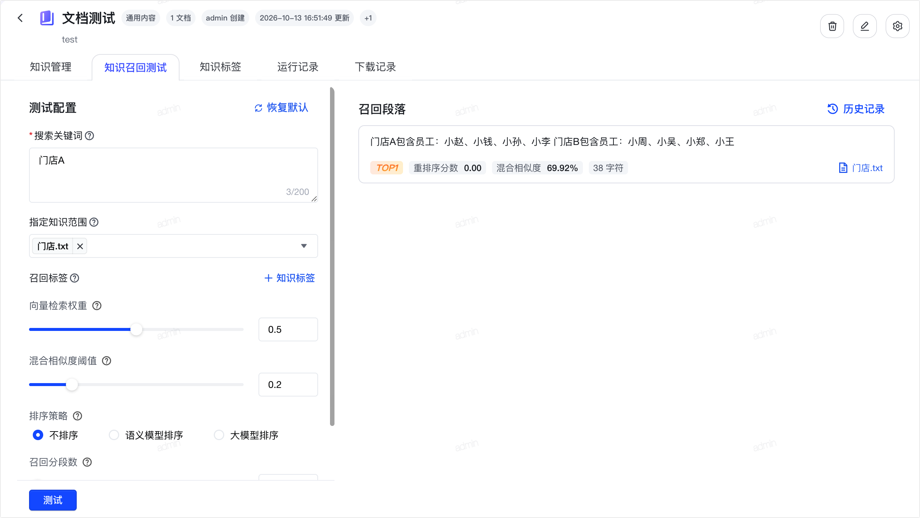Image resolution: width=920 pixels, height=518 pixels.
Task: Click the 混合相似度 69.92% label
Action: pyautogui.click(x=537, y=168)
